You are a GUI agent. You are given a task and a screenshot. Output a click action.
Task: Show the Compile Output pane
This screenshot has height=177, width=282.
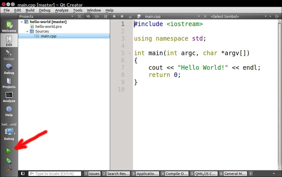[x=174, y=174]
